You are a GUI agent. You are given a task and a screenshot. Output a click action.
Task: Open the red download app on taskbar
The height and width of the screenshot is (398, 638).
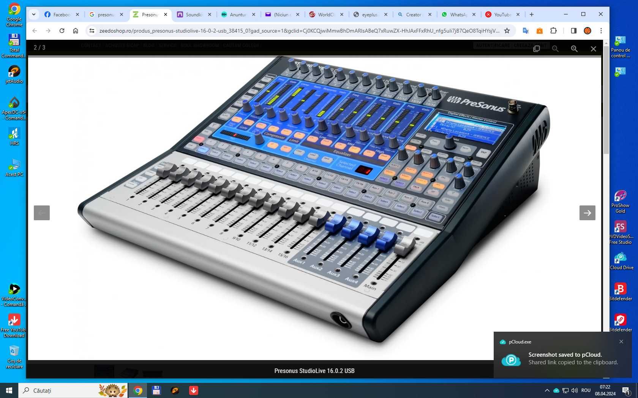(193, 390)
